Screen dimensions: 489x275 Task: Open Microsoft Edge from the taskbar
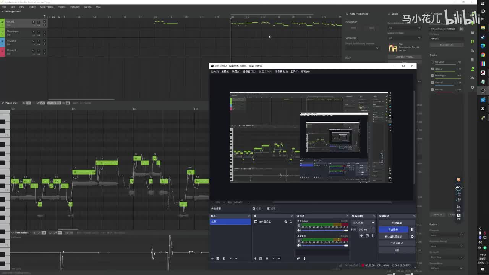483,46
